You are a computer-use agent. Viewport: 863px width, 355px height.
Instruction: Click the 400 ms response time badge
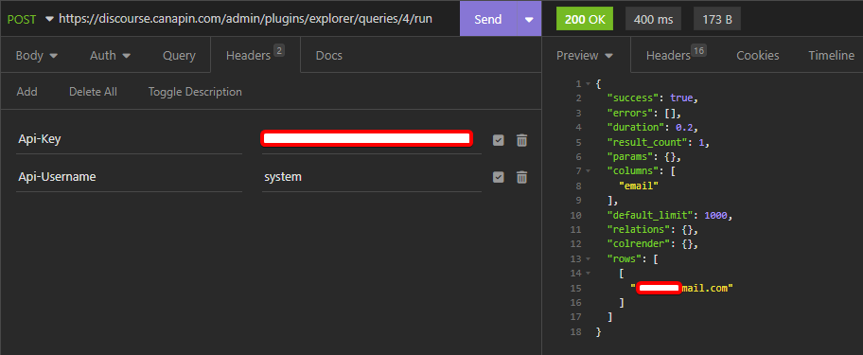pos(653,19)
